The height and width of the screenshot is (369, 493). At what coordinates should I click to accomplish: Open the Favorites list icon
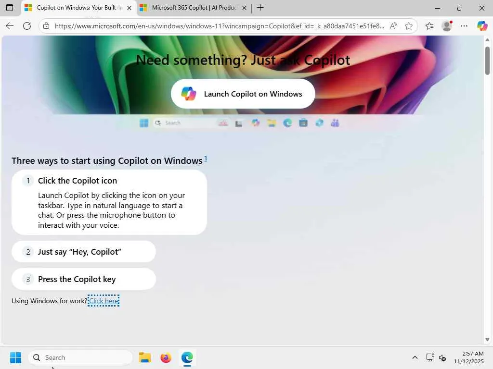click(429, 26)
